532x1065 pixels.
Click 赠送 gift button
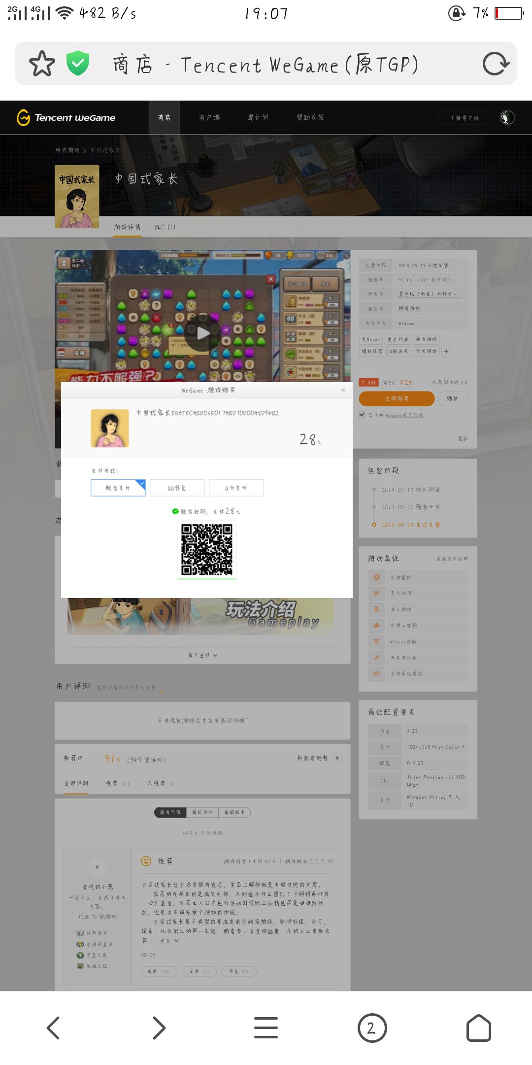pyautogui.click(x=452, y=398)
